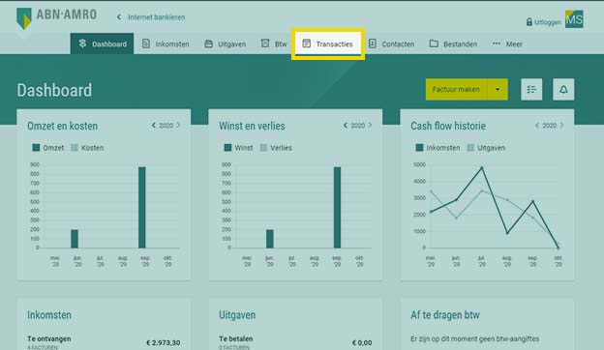This screenshot has height=350, width=604.
Task: Open the checklist tasks icon button
Action: point(531,90)
